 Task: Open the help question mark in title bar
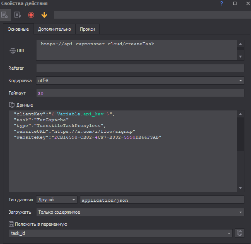tap(222, 3)
